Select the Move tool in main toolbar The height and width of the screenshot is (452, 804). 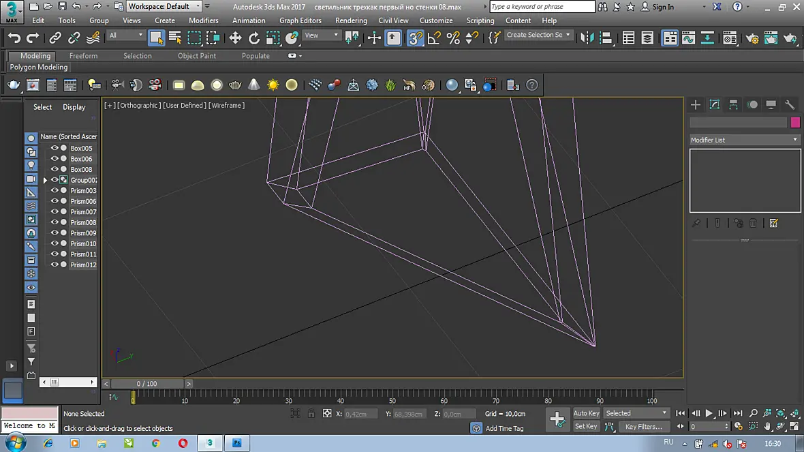[x=235, y=38]
